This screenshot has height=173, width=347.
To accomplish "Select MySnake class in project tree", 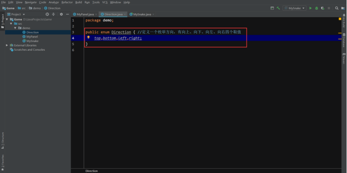I will pos(32,41).
